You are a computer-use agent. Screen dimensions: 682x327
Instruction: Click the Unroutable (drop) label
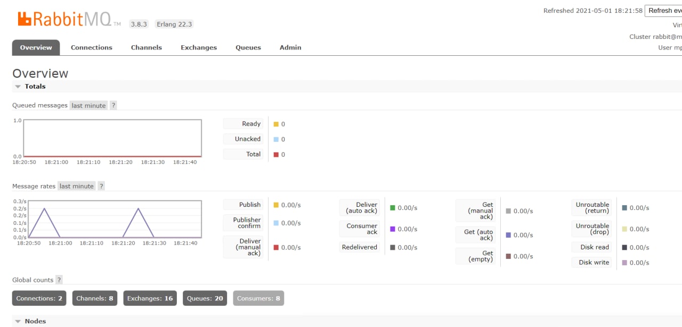[x=592, y=229]
